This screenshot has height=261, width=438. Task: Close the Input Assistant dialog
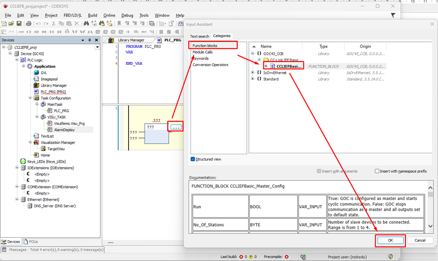click(x=432, y=24)
